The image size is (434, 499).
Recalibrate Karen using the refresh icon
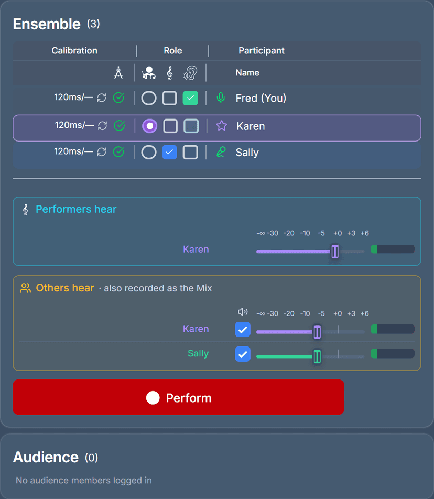(x=102, y=126)
